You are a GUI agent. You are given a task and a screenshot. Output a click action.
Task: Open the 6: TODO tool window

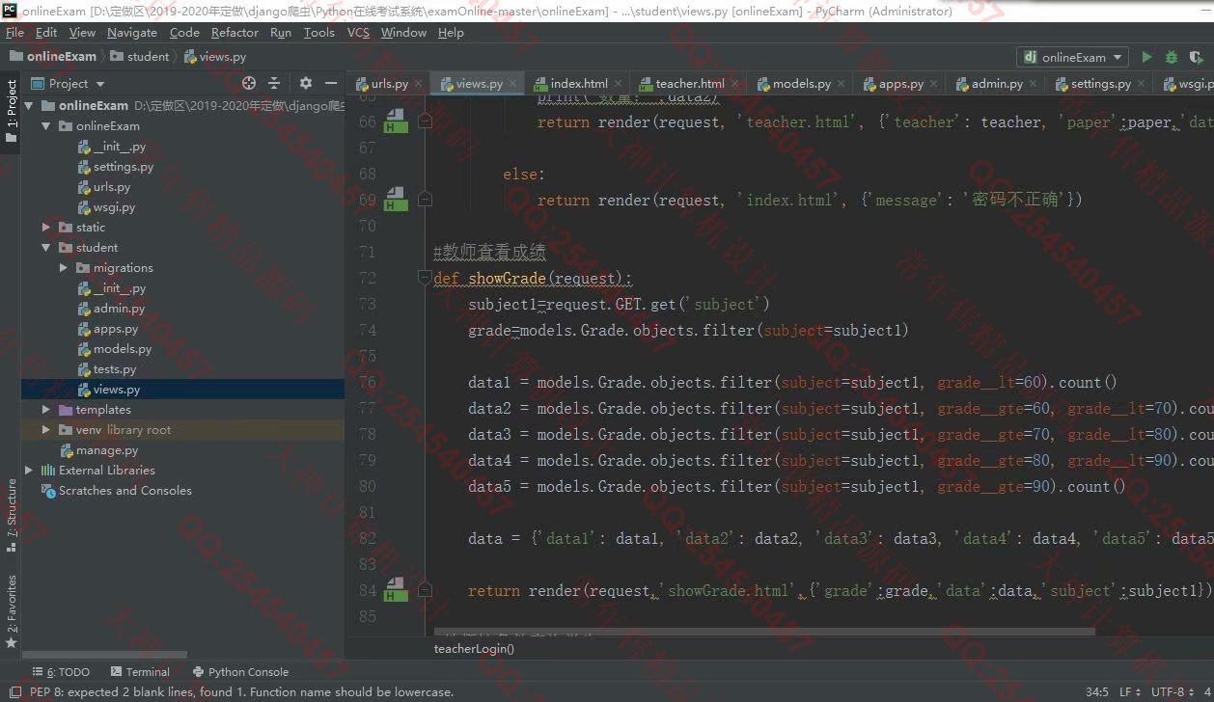point(61,672)
